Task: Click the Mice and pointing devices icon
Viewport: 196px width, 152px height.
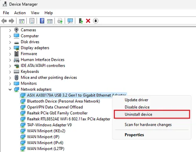Action: 16,78
